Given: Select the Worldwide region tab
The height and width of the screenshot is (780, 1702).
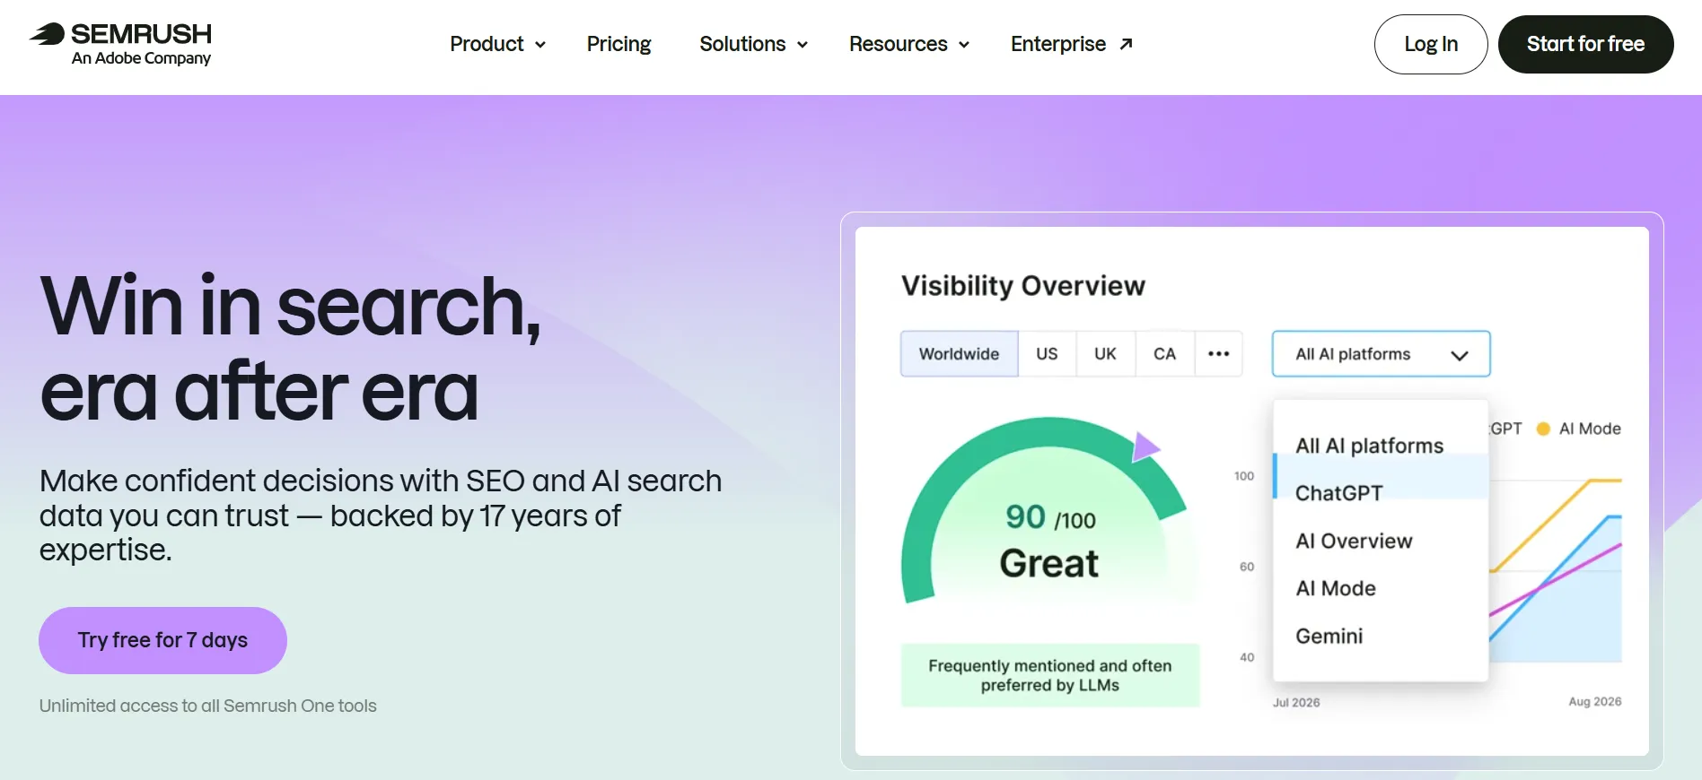Looking at the screenshot, I should (959, 354).
